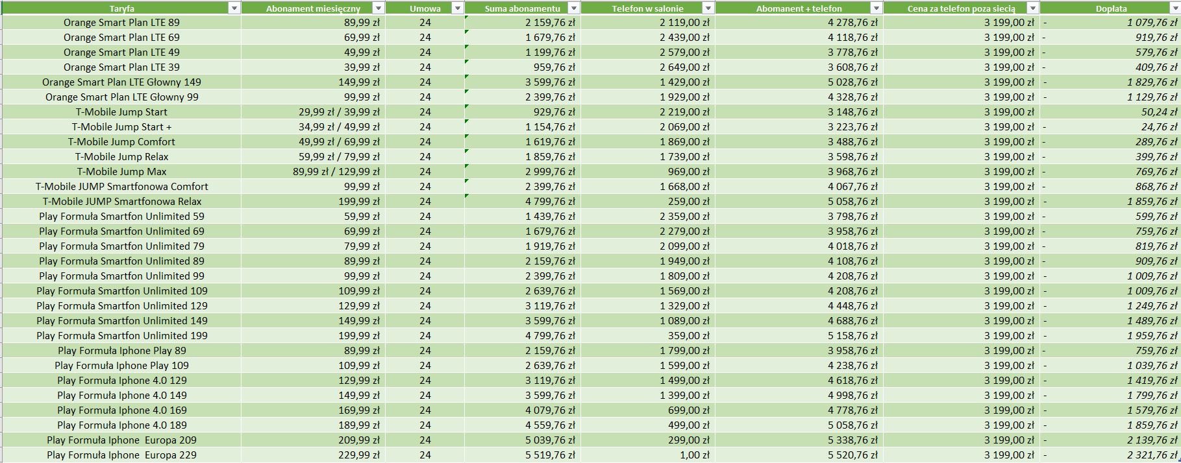The image size is (1181, 463).
Task: Select the 229,99 zł monthly subscription cell
Action: (314, 455)
